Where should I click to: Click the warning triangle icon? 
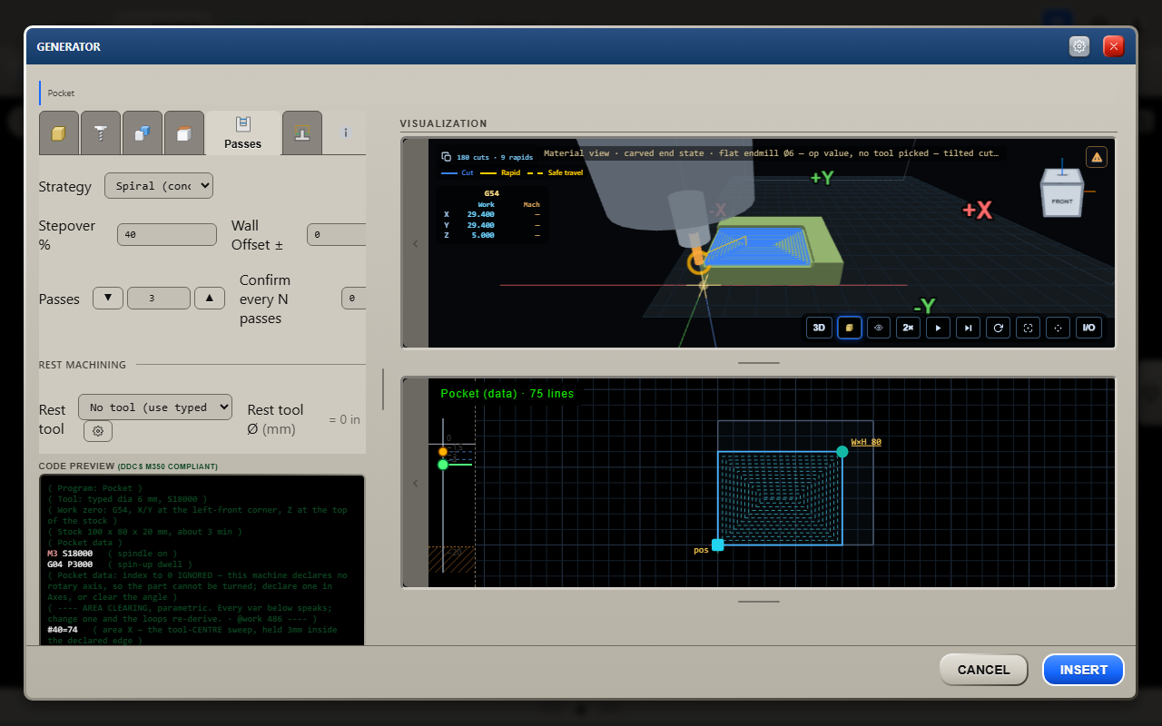(x=1097, y=157)
